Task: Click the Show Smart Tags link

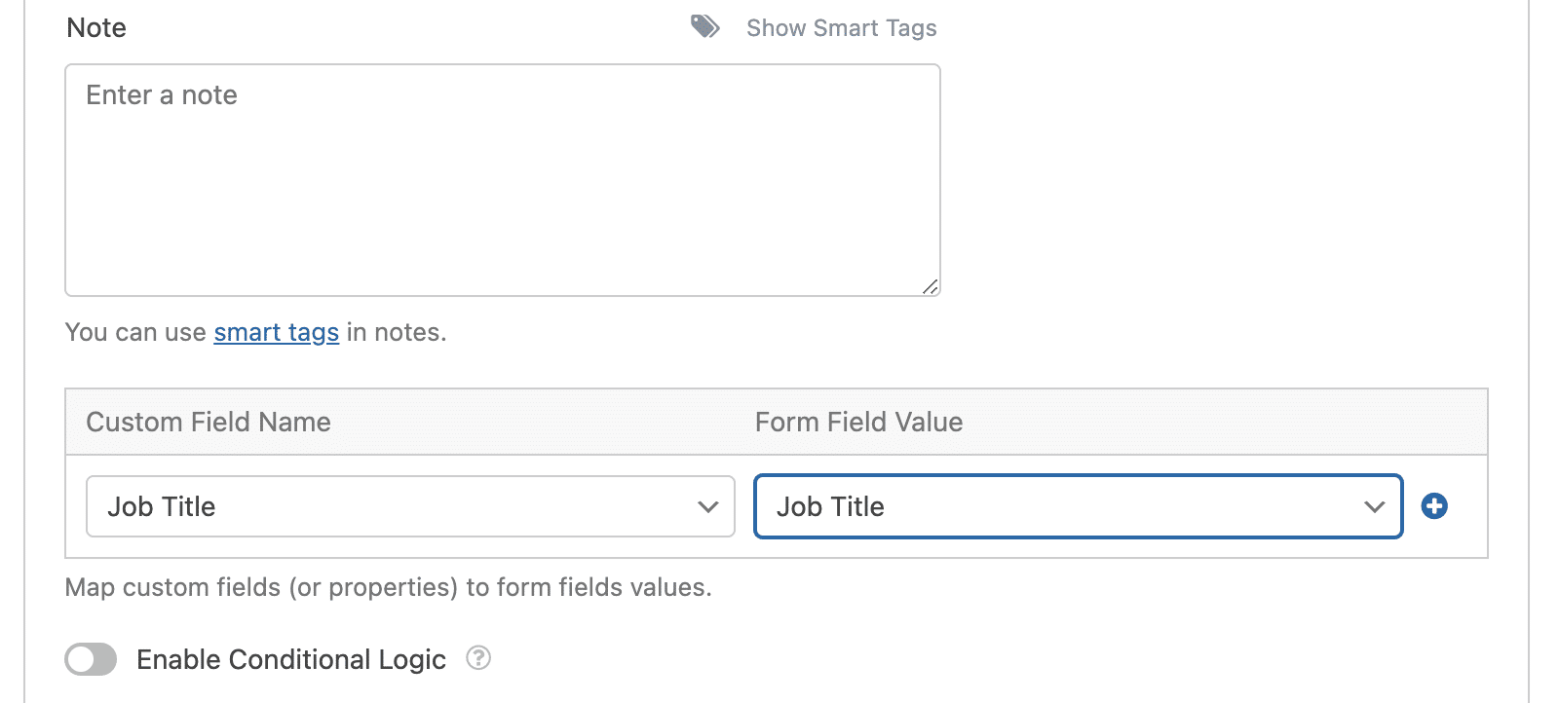Action: [841, 28]
